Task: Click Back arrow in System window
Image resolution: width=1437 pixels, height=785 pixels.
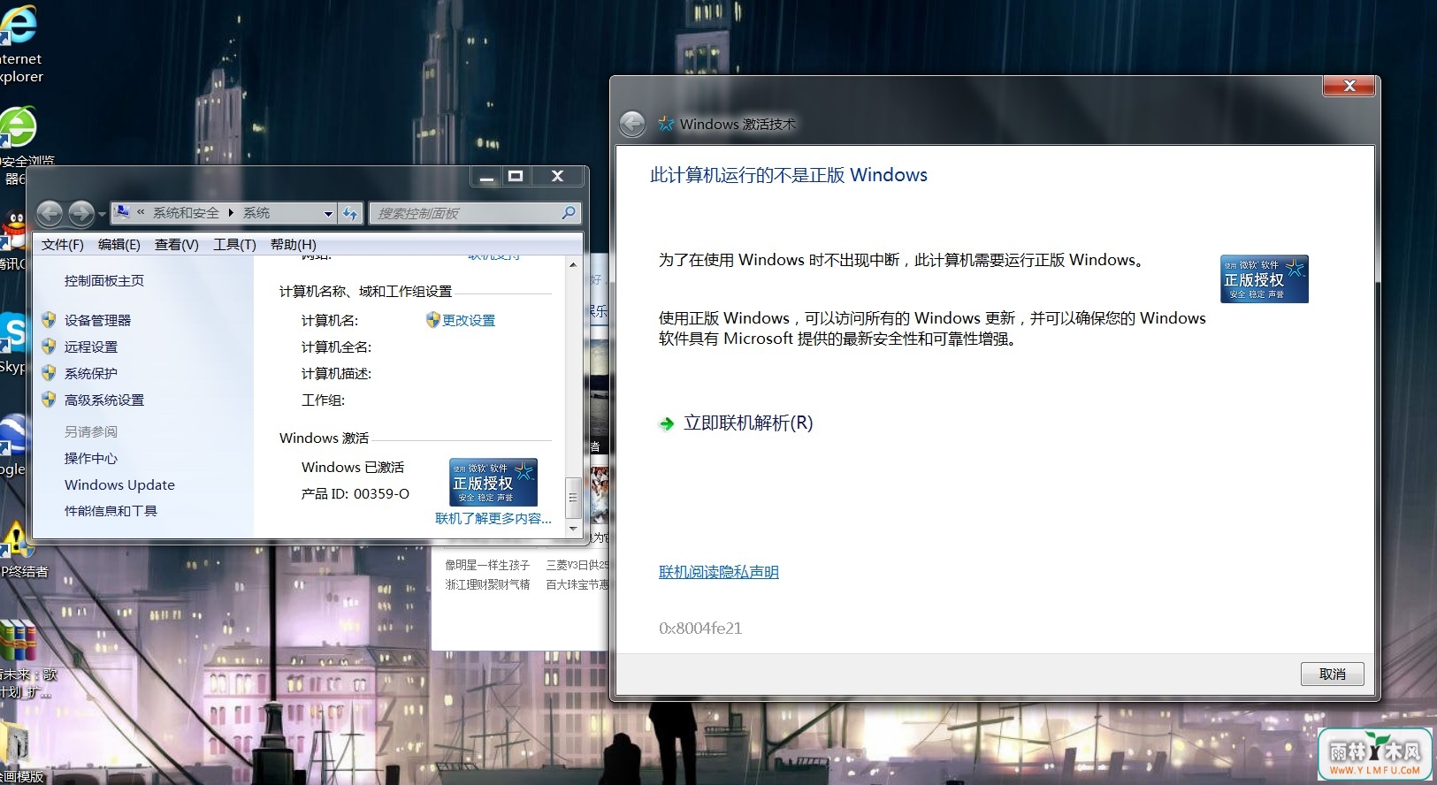Action: click(50, 213)
